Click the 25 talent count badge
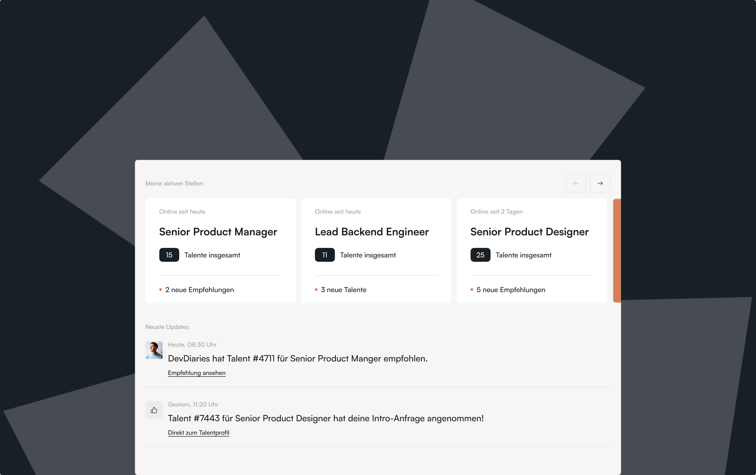 coord(480,255)
